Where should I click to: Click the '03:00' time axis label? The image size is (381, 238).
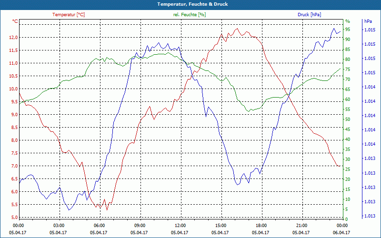coord(58,225)
